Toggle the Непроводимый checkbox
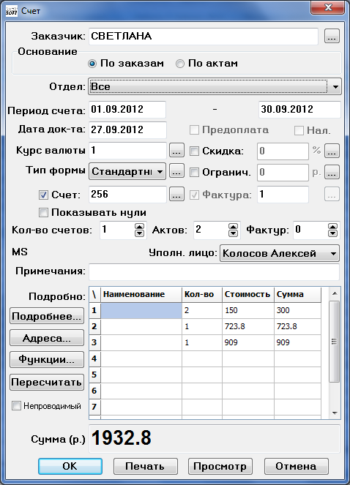Screen dimensions: 350x485 [16, 405]
